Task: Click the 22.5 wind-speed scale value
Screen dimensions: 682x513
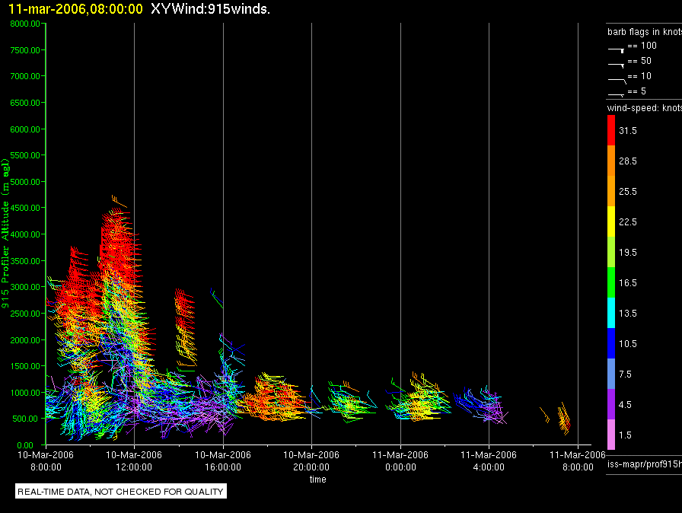Action: 628,222
